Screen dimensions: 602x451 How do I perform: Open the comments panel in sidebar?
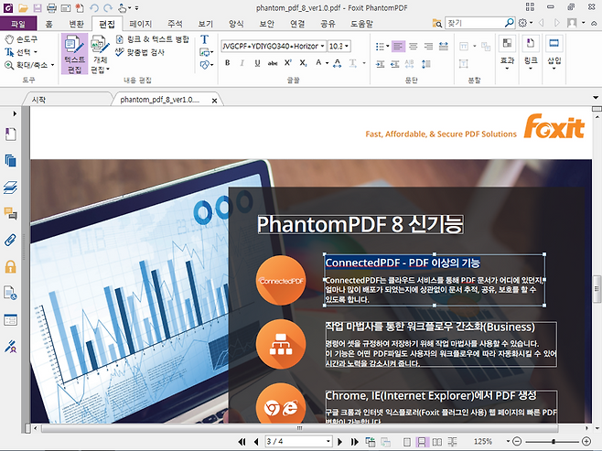coord(10,213)
